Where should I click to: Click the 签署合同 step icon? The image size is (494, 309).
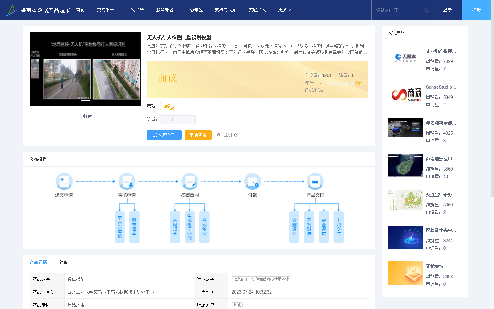click(x=190, y=181)
